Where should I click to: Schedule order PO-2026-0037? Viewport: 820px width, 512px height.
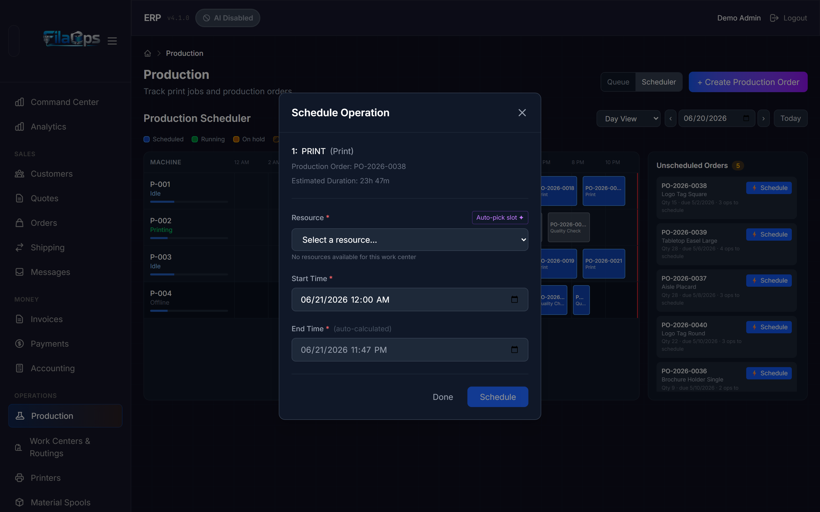pos(769,280)
